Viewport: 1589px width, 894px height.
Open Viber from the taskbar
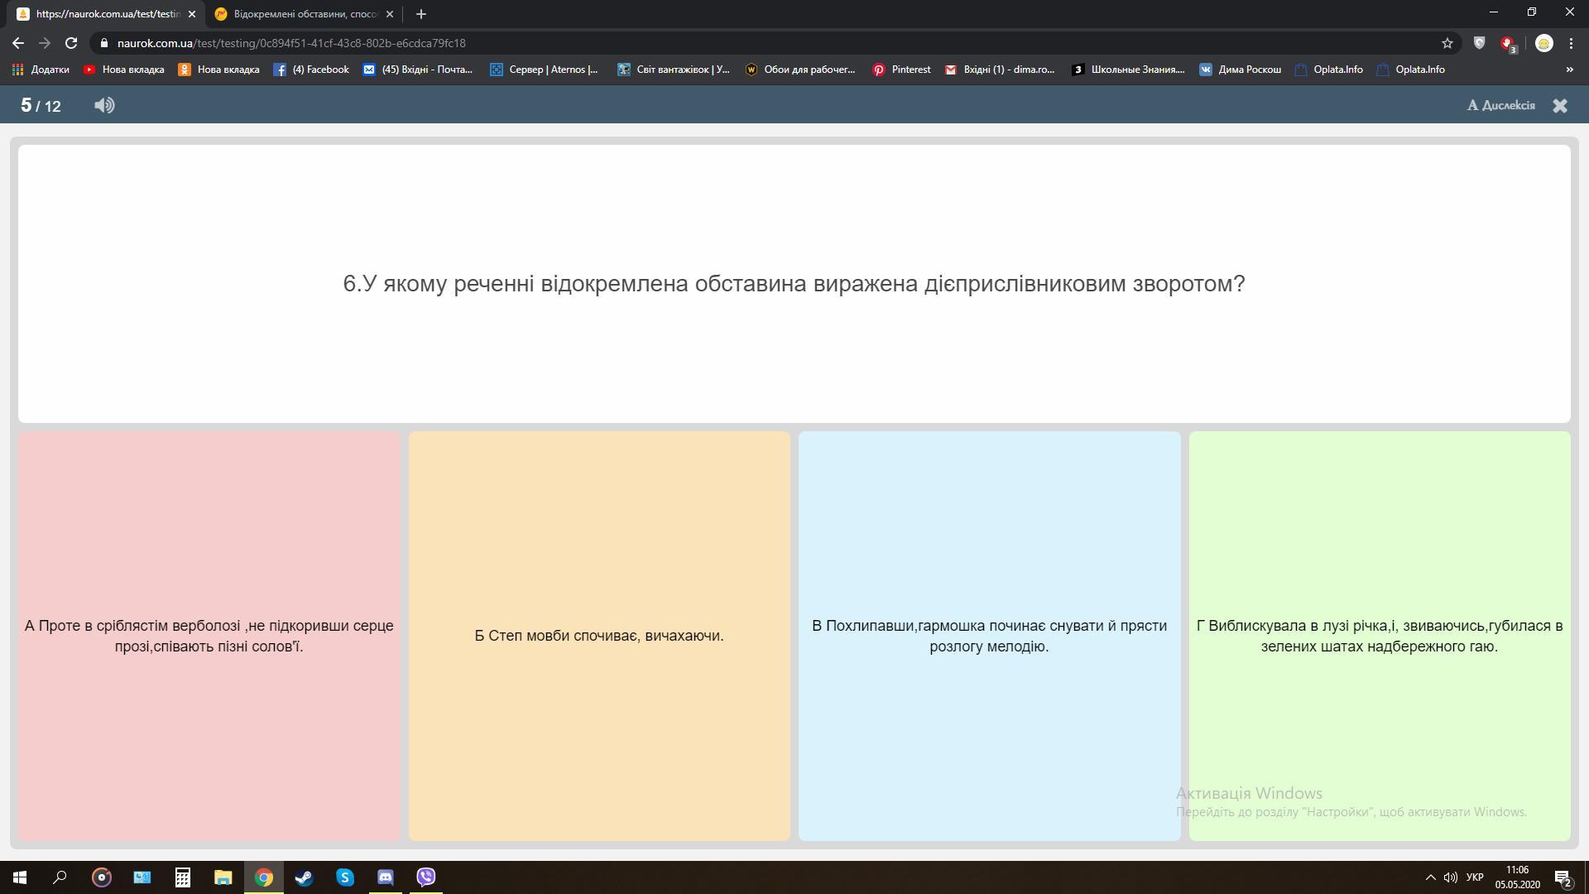(x=426, y=877)
